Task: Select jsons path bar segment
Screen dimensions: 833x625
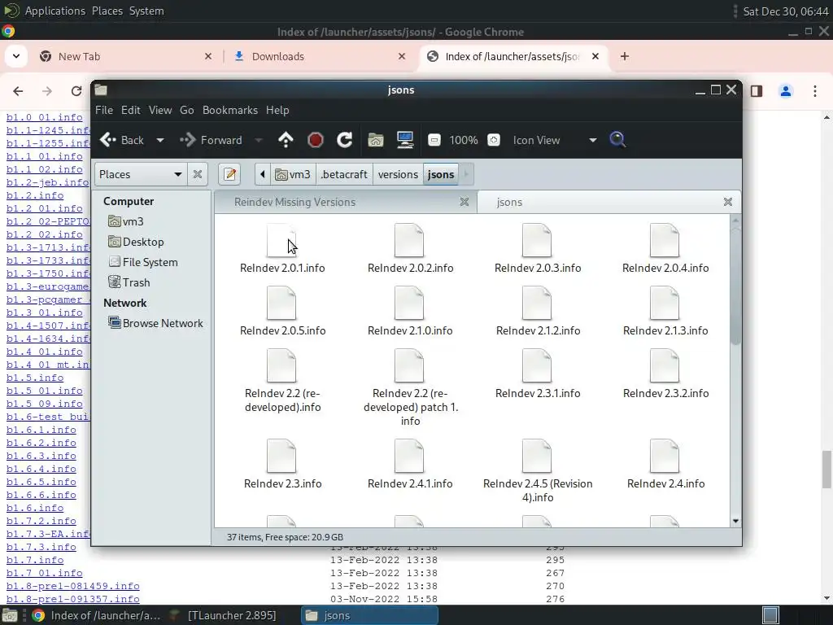Action: tap(441, 174)
